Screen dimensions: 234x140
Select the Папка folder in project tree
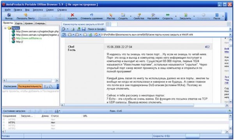[16, 28]
